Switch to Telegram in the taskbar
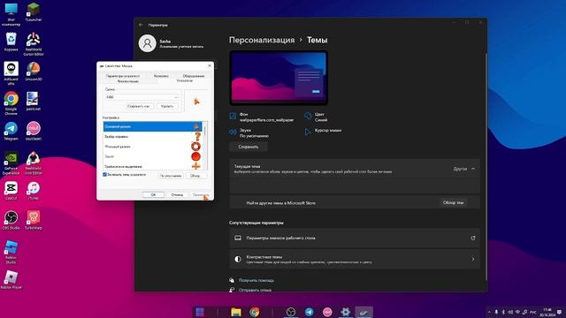566x318 pixels. tap(309, 312)
